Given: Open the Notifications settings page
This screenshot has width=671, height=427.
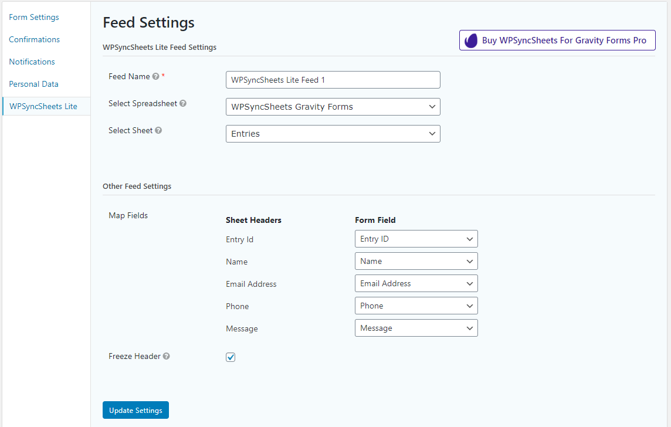Looking at the screenshot, I should (x=32, y=62).
